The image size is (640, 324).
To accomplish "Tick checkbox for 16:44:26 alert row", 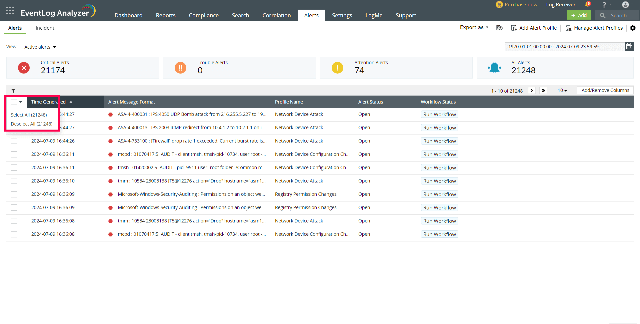I will (x=14, y=141).
